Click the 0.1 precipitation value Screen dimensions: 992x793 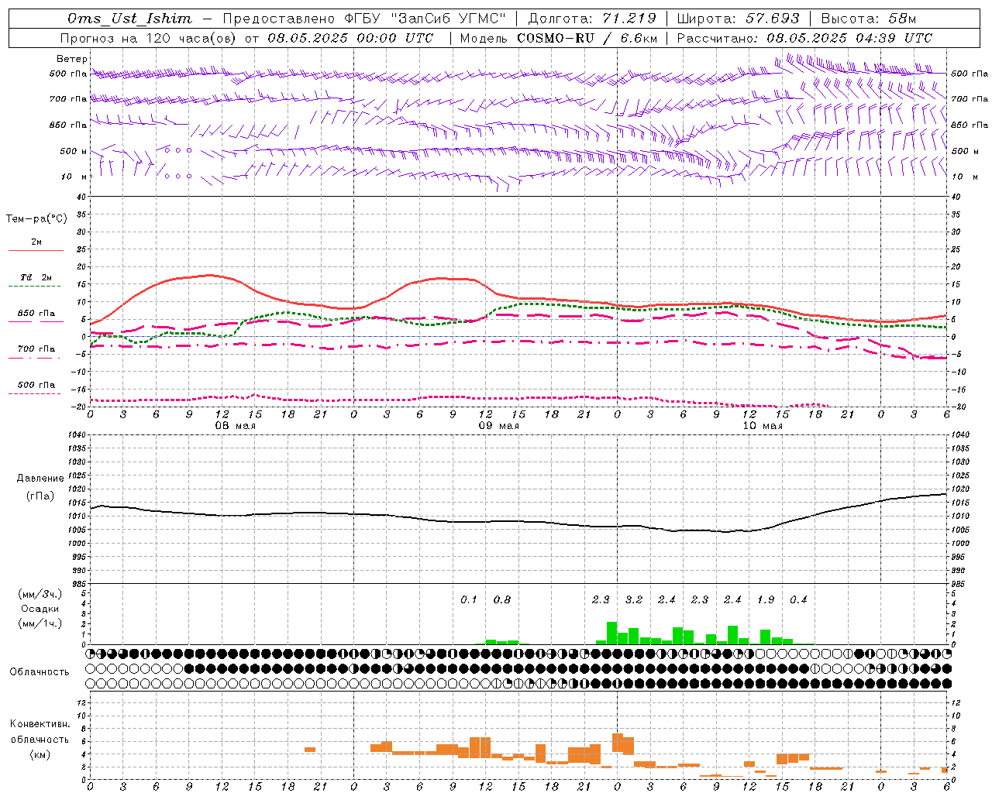tap(468, 599)
